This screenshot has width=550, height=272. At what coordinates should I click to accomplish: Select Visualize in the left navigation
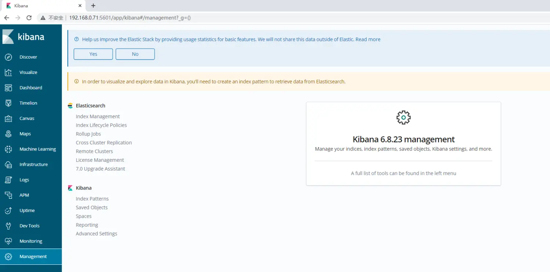(28, 72)
